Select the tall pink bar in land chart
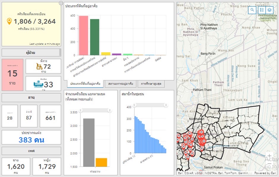The height and width of the screenshot is (177, 279). 83,36
